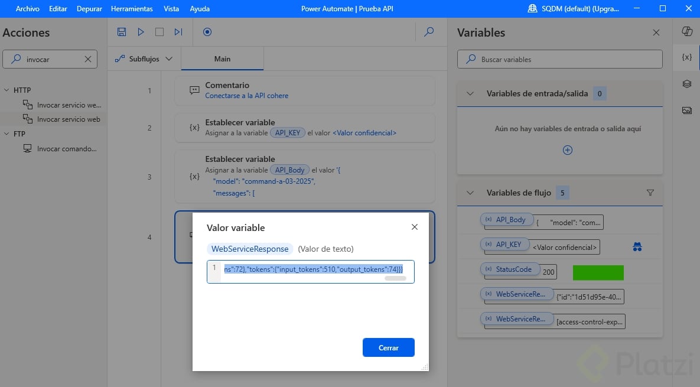Open the Editar menu
The height and width of the screenshot is (387, 700).
58,8
